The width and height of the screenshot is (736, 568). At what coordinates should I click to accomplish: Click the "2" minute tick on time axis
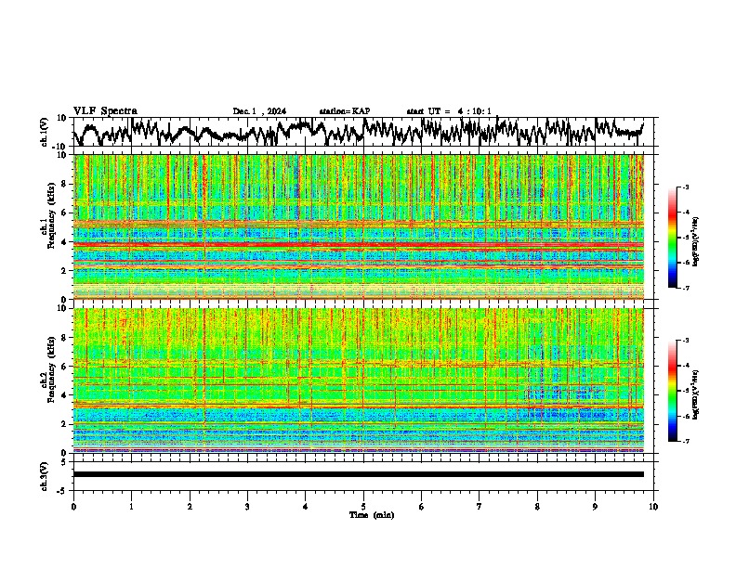[x=190, y=507]
